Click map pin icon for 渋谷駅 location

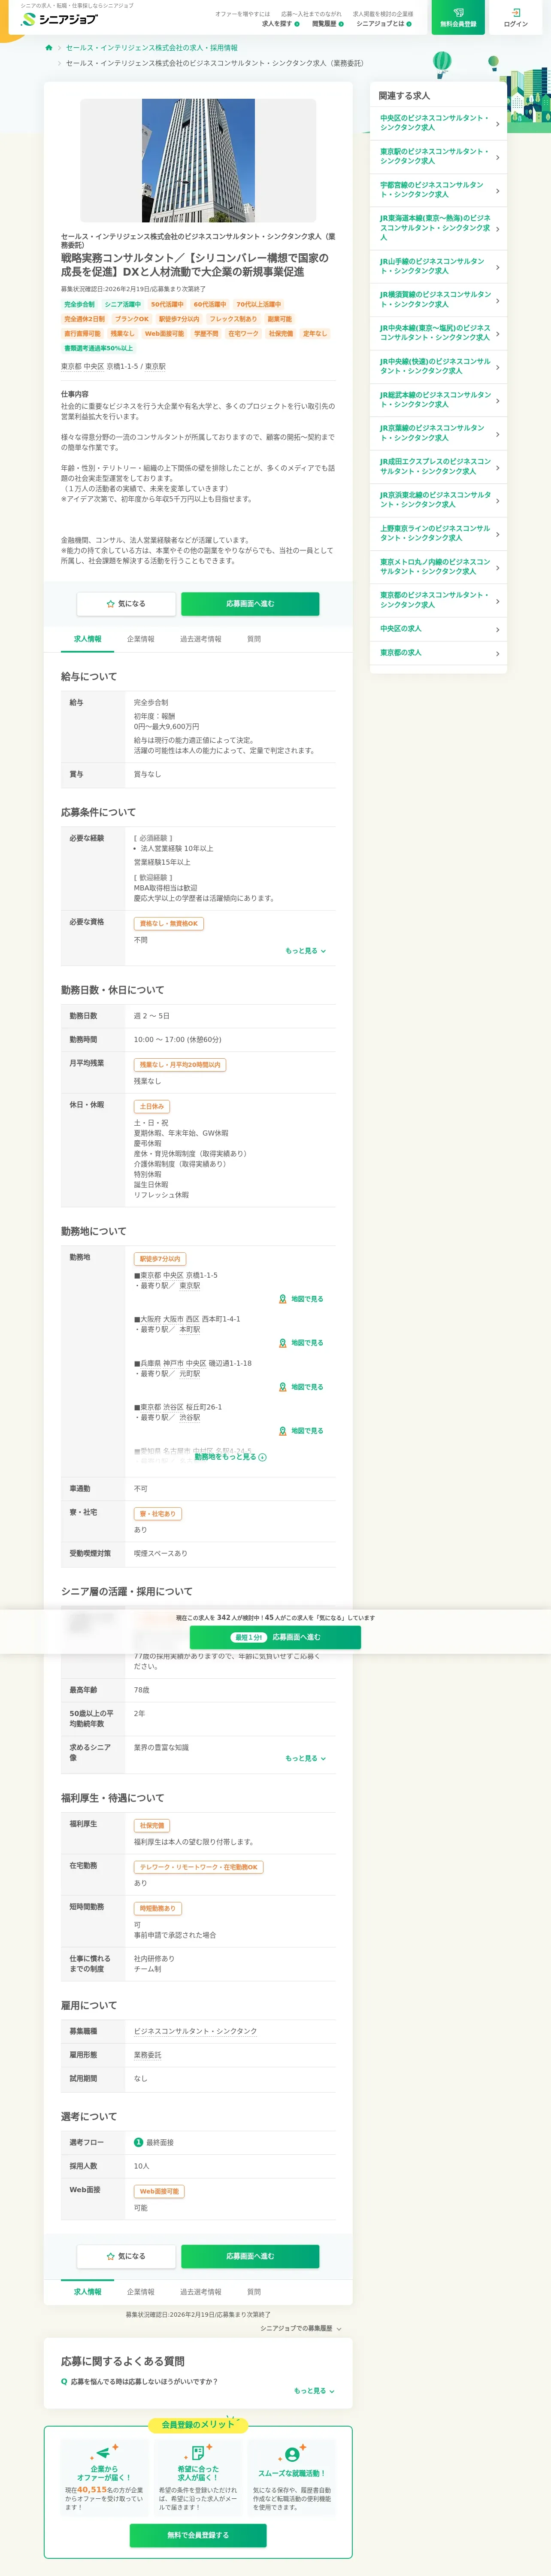(283, 1431)
